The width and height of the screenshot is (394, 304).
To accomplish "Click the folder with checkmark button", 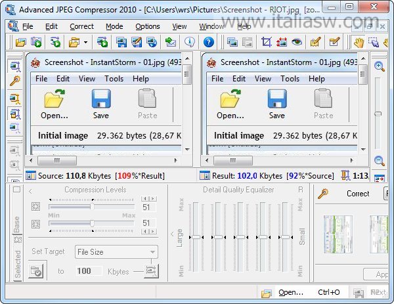I will [x=36, y=271].
